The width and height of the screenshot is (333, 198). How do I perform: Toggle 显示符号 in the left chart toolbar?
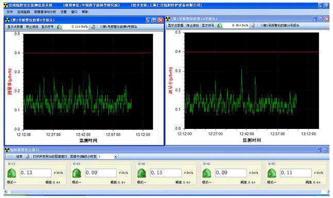coord(47,27)
